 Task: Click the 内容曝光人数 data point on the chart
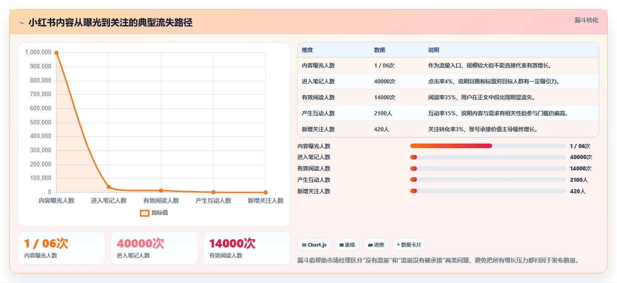(x=57, y=53)
